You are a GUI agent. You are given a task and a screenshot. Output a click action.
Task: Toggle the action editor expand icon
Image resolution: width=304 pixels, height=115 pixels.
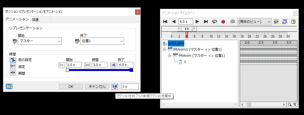pos(285,21)
